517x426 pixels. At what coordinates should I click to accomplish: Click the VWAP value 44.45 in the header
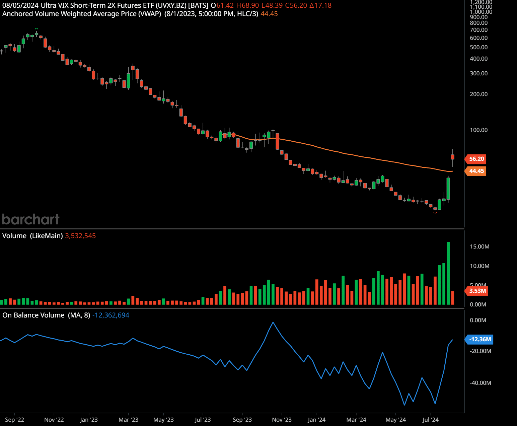269,14
